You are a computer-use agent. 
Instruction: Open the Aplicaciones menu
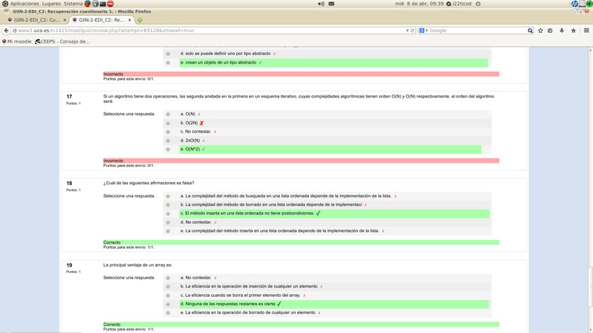pyautogui.click(x=24, y=3)
